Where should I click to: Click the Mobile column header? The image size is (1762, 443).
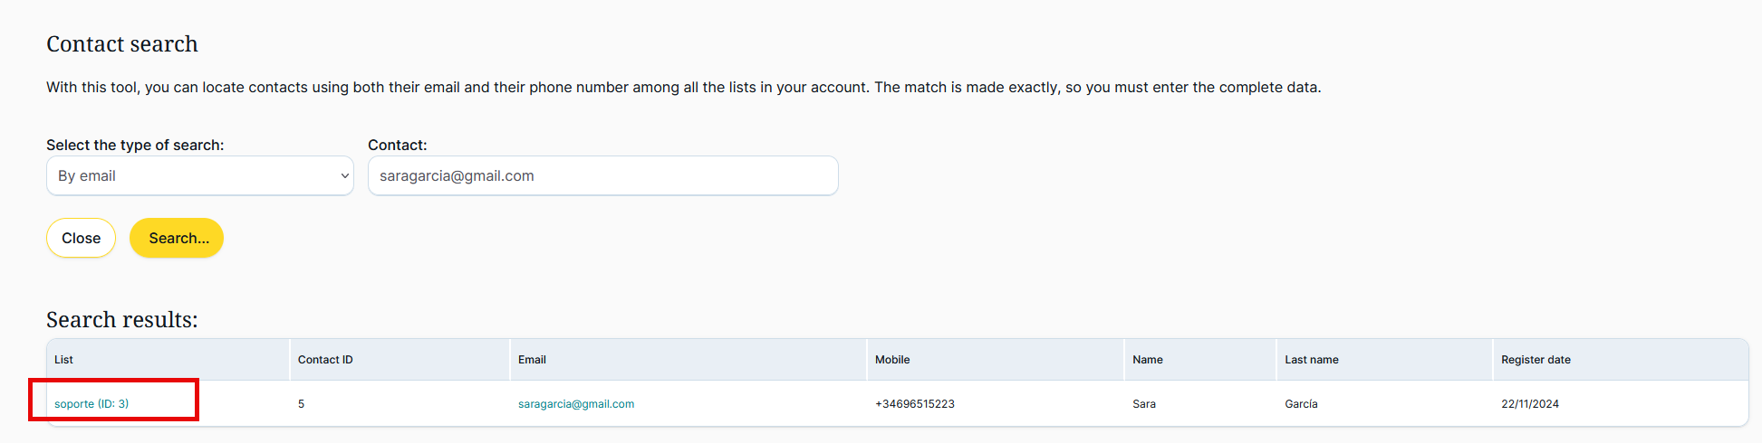(892, 360)
